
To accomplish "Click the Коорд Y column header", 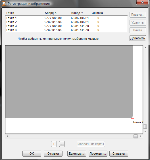I will click(77, 13).
